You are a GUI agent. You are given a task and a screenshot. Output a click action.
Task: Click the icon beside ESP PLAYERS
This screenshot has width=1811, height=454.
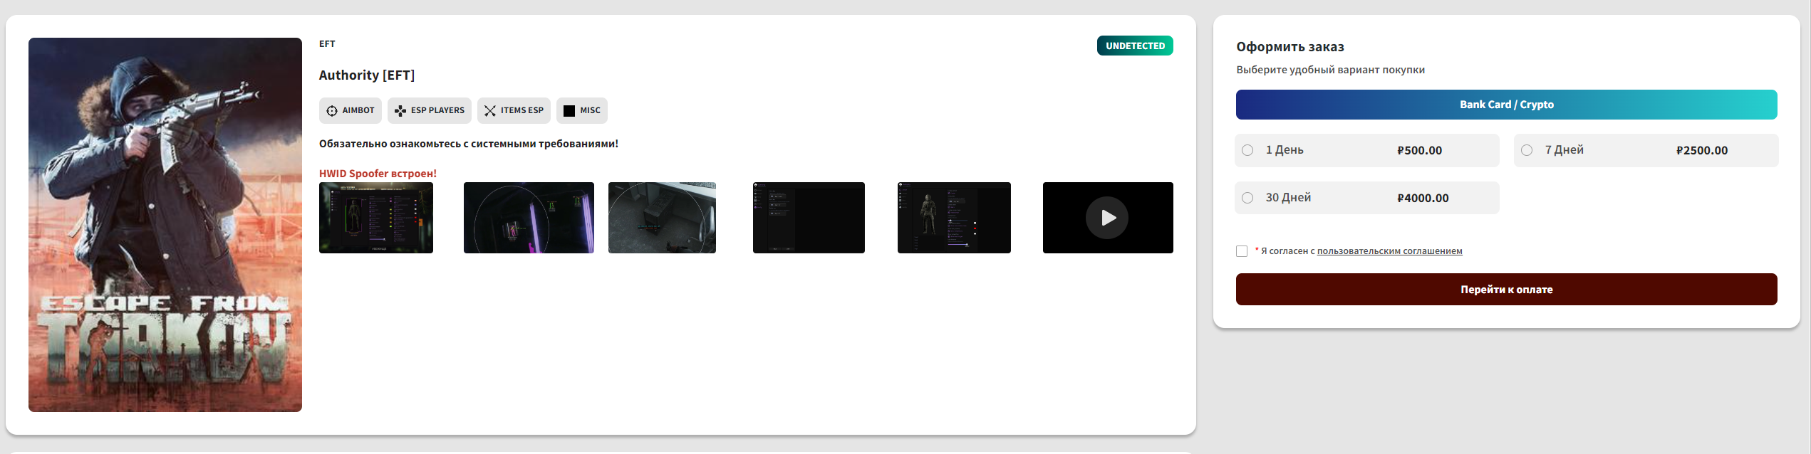(x=400, y=111)
